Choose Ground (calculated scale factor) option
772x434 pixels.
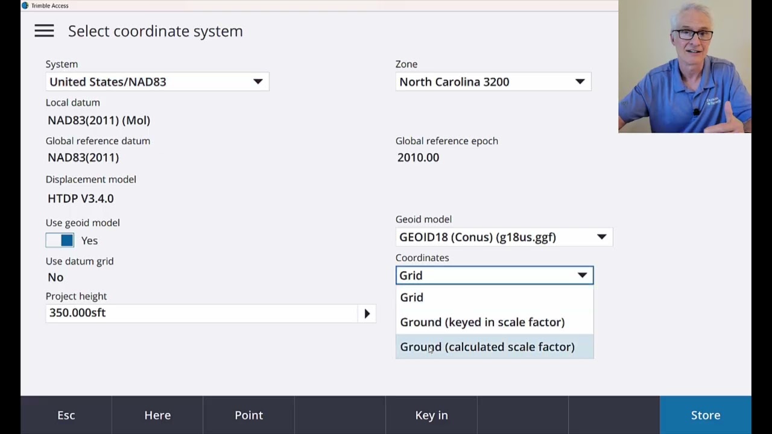[x=495, y=347]
